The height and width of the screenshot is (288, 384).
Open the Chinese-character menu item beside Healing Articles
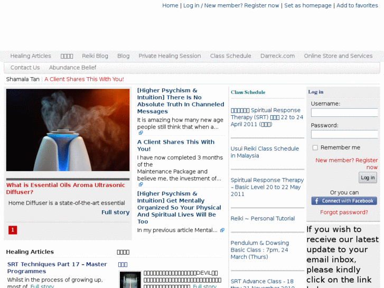(67, 56)
